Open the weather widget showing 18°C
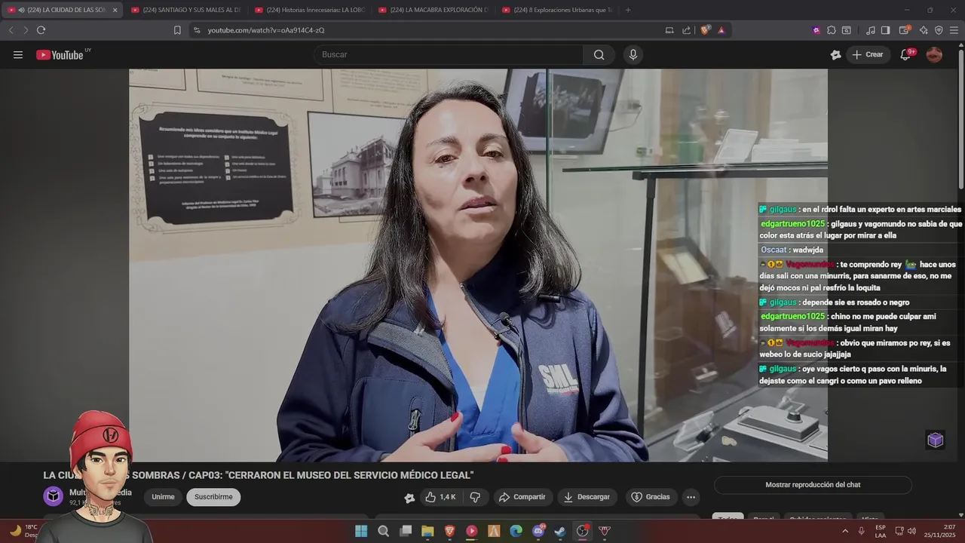965x543 pixels. [23, 531]
